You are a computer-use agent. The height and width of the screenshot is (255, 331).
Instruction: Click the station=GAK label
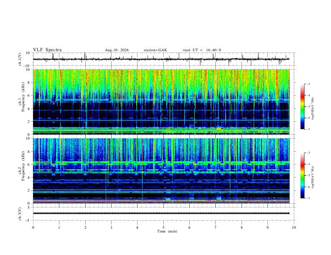pos(155,50)
